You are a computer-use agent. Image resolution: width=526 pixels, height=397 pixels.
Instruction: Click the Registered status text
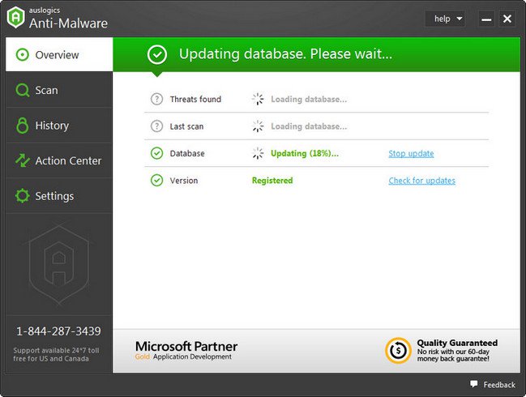pyautogui.click(x=272, y=181)
